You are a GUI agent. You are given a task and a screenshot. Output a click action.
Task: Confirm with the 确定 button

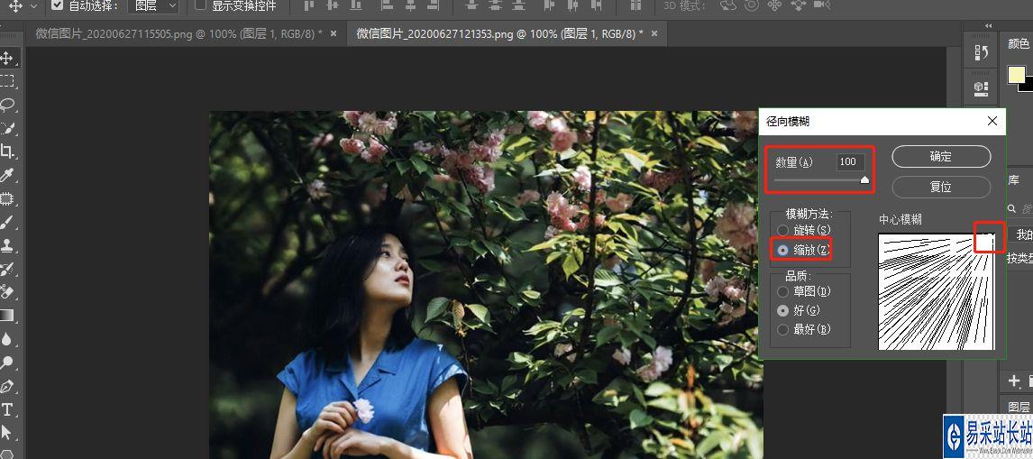pos(941,156)
